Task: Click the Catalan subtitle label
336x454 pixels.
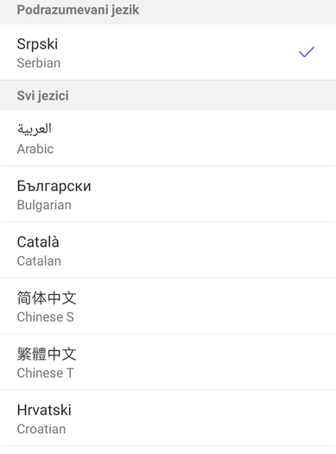Action: click(39, 261)
